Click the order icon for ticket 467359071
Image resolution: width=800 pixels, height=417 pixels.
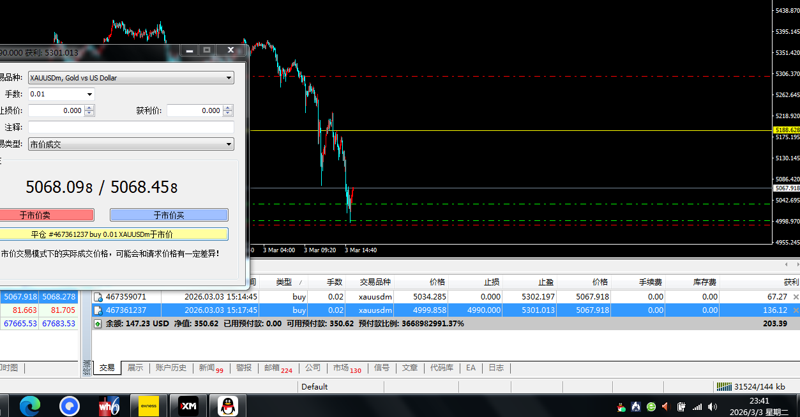point(98,297)
